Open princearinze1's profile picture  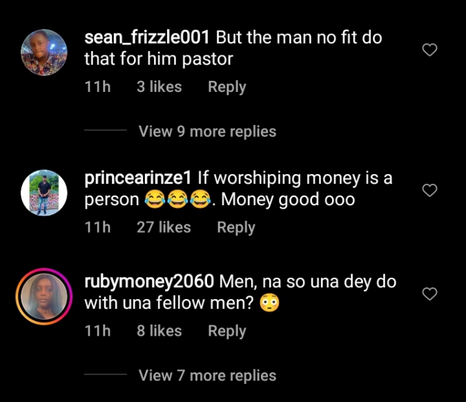pyautogui.click(x=44, y=193)
